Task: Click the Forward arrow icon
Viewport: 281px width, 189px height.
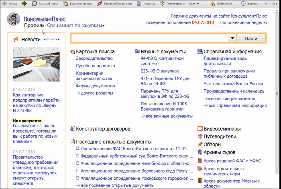Action: pyautogui.click(x=24, y=3)
